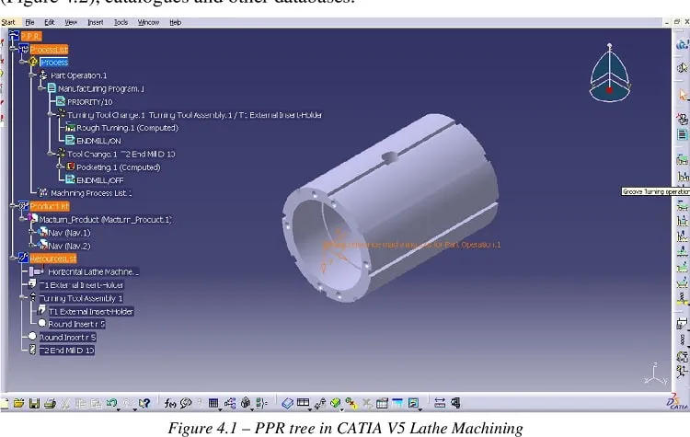Viewport: 690px width, 437px height.
Task: Click the 3D compass in the viewport
Action: (x=609, y=73)
